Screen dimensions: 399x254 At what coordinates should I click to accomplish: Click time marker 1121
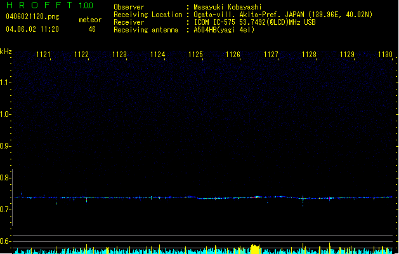click(x=43, y=55)
